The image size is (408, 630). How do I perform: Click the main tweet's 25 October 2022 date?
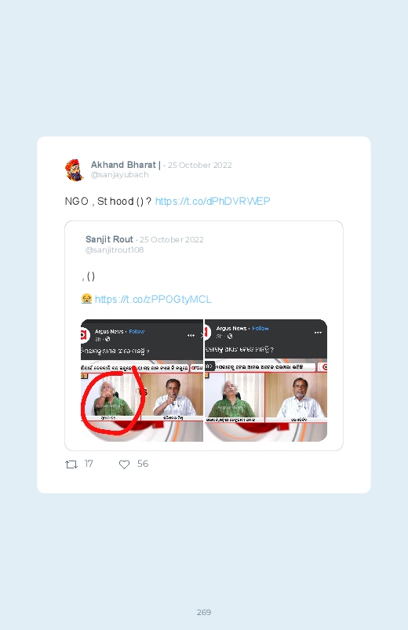click(x=200, y=165)
